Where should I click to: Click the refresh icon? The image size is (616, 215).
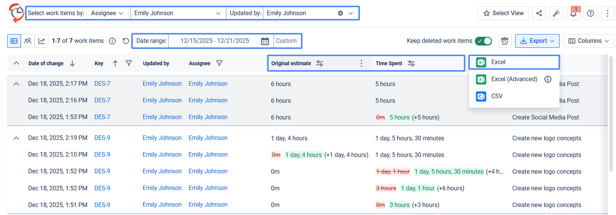(126, 41)
